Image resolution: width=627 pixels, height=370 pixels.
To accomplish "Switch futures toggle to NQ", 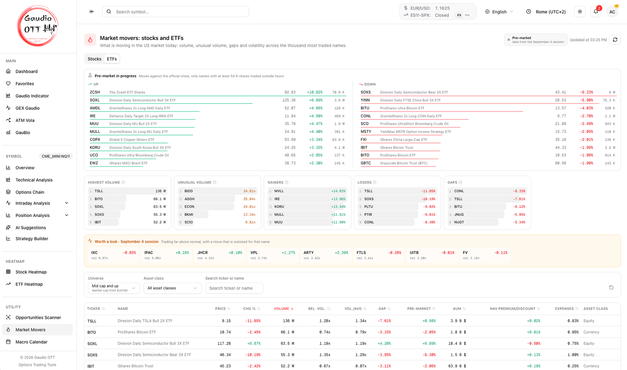I will click(467, 15).
